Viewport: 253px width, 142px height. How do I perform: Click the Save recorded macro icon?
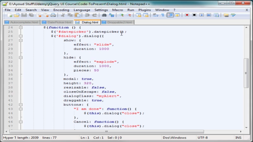216,15
